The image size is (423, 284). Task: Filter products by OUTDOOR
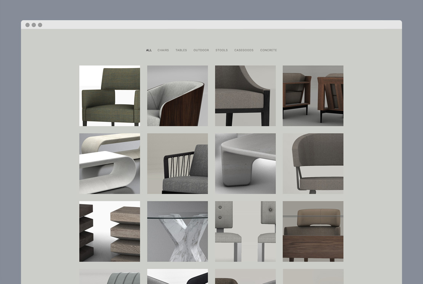(x=201, y=50)
